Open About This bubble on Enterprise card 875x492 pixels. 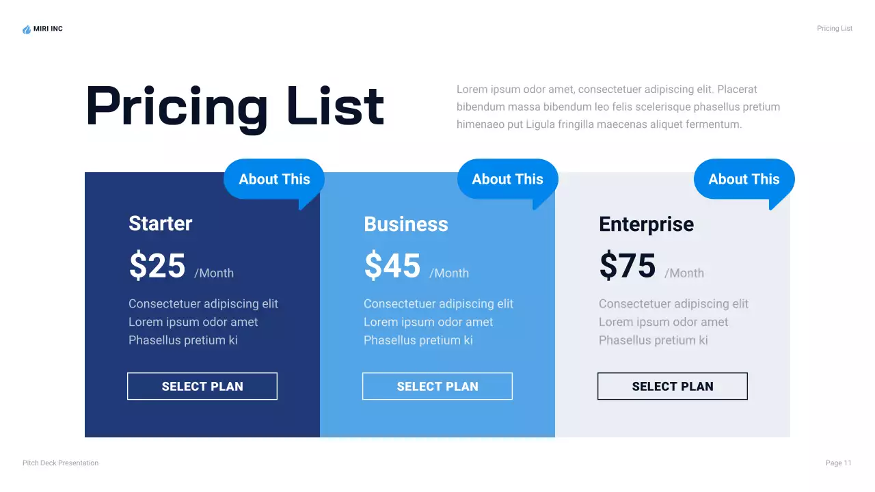coord(744,179)
